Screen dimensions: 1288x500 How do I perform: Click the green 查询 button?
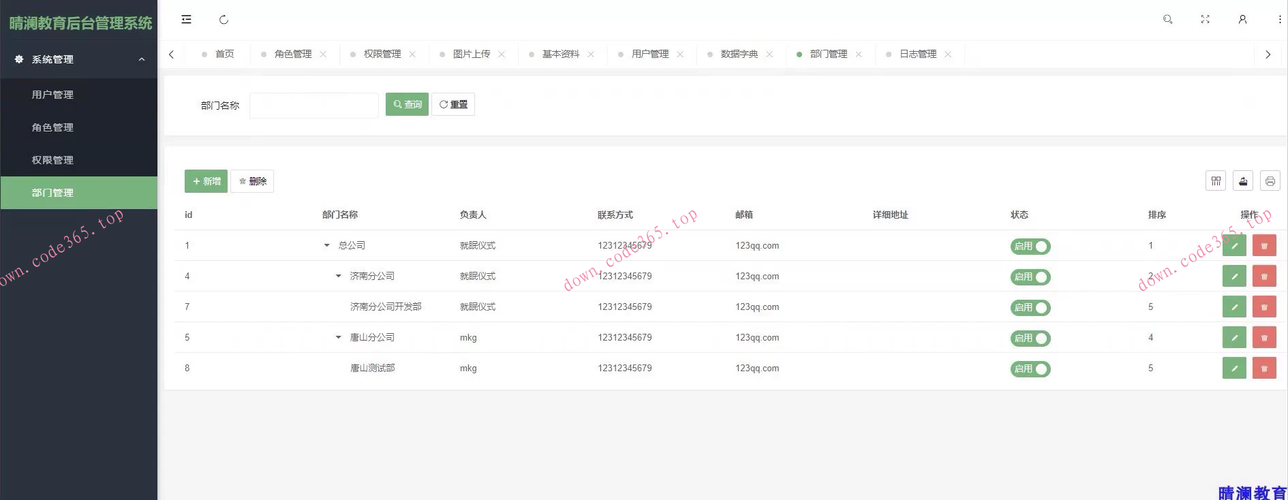pos(407,104)
